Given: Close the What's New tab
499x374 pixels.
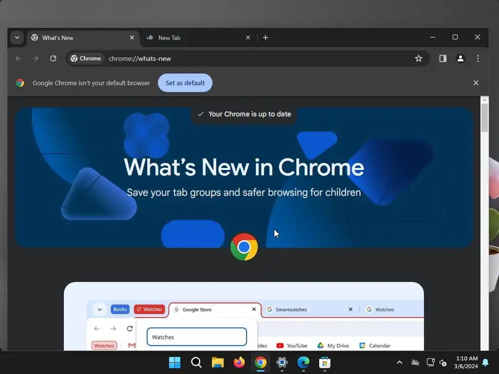Looking at the screenshot, I should [132, 37].
